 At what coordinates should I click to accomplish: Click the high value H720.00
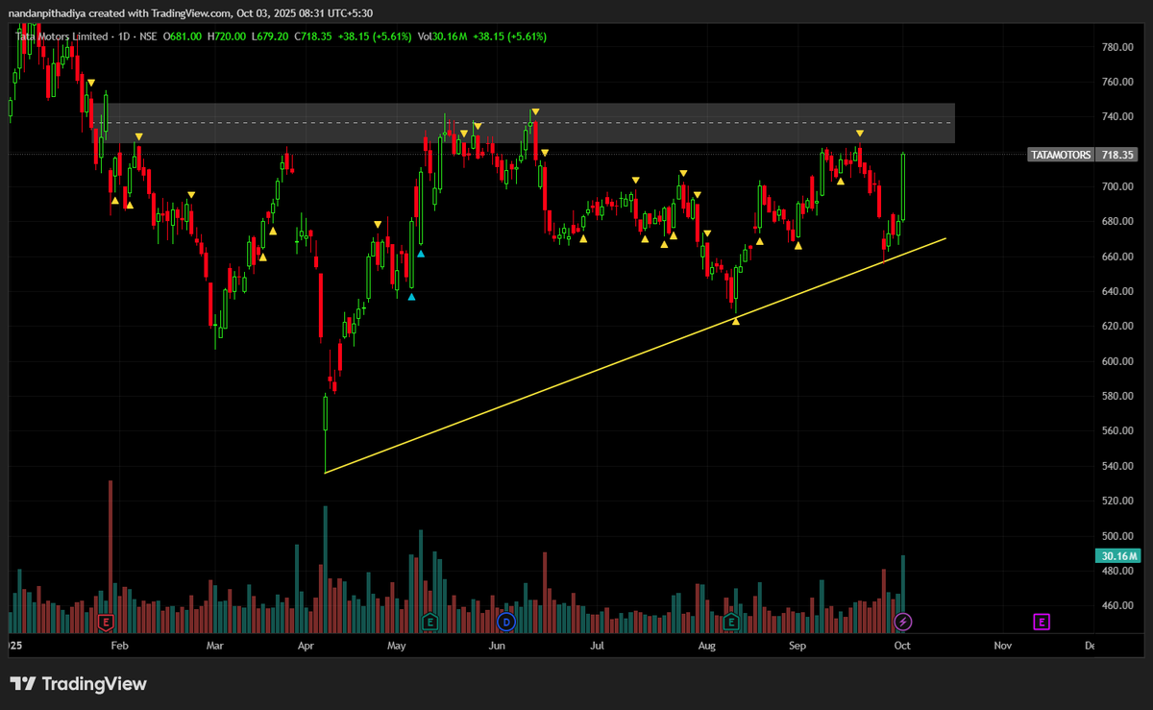coord(227,37)
